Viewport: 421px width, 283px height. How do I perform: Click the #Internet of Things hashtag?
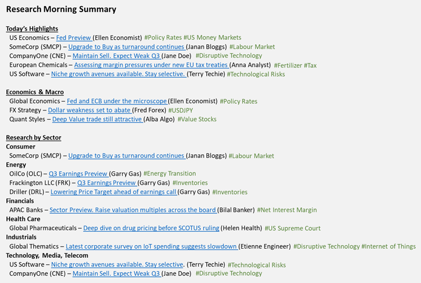point(388,247)
